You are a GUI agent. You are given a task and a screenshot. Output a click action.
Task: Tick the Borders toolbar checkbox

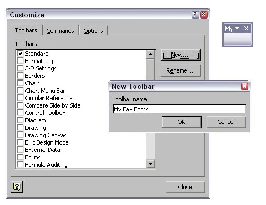point(21,76)
